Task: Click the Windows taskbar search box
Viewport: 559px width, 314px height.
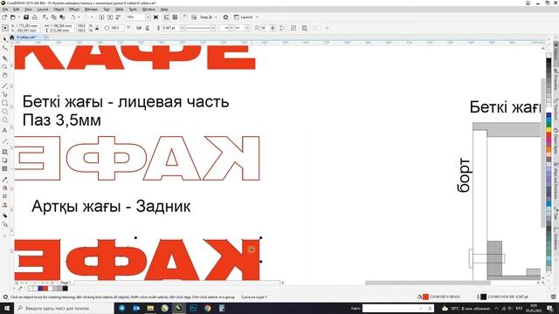Action: point(65,308)
